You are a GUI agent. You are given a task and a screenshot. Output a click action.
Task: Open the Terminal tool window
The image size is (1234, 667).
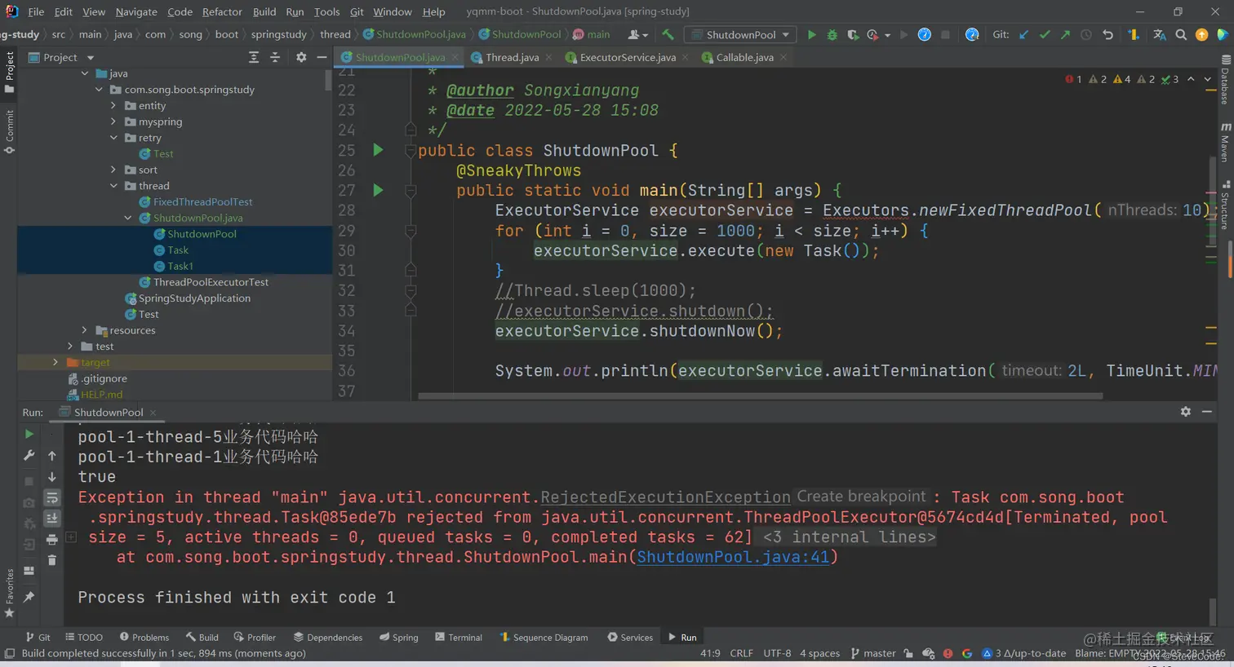point(459,638)
